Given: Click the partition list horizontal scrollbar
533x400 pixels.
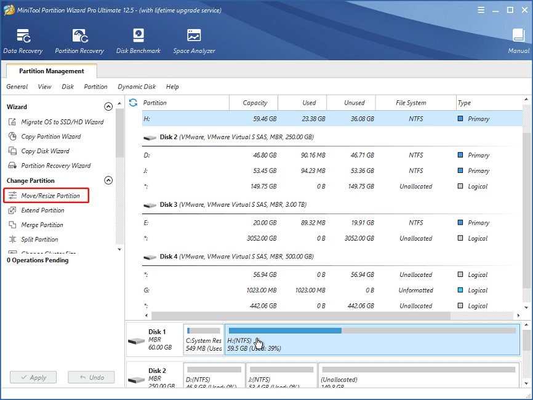Looking at the screenshot, I should point(301,315).
